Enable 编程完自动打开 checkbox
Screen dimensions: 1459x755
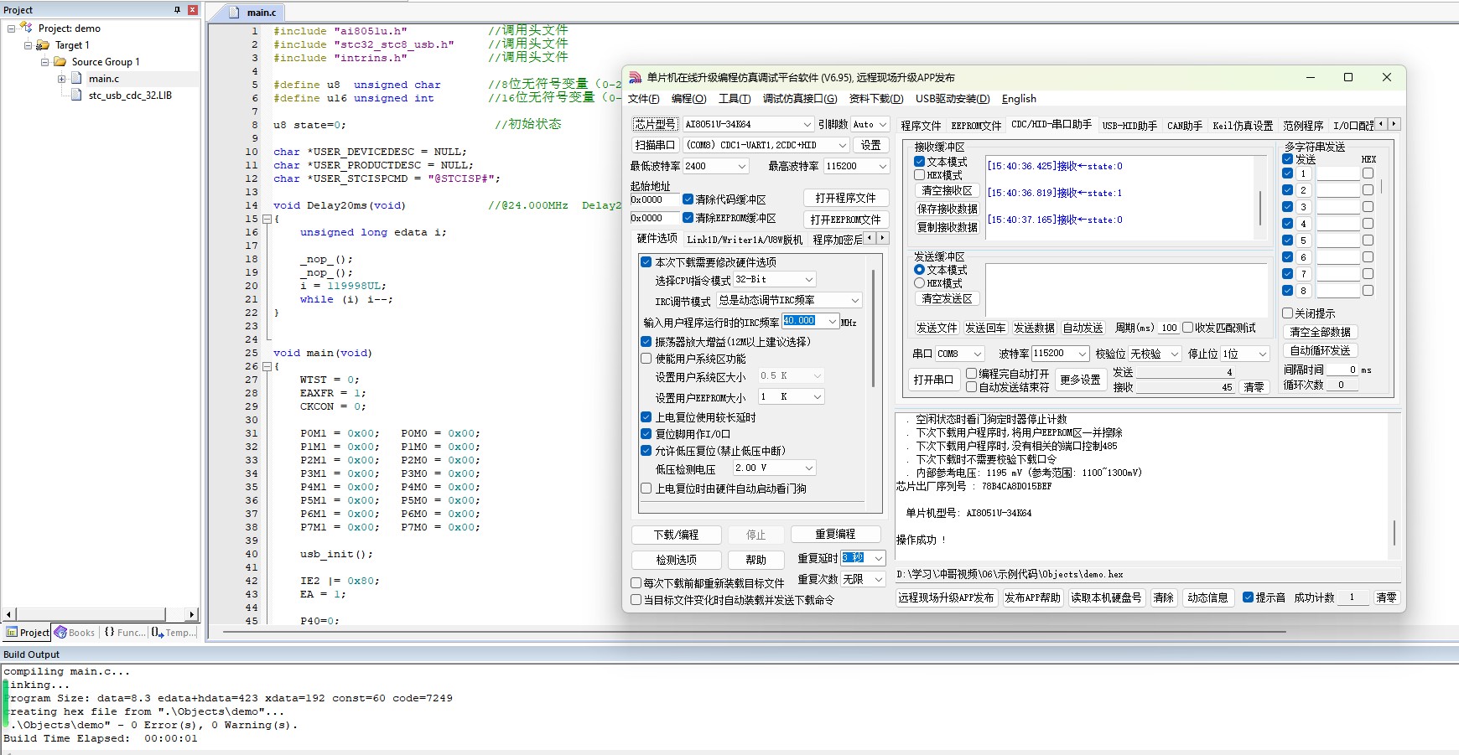[x=972, y=374]
